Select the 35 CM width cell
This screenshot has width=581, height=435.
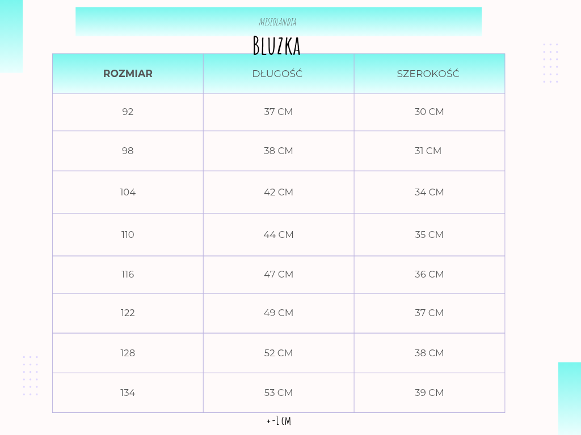pos(430,234)
